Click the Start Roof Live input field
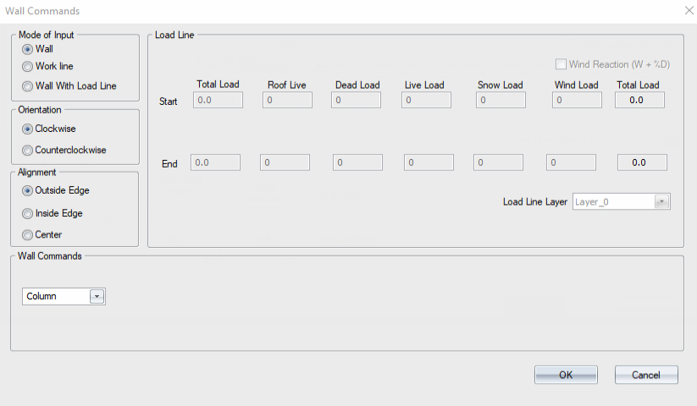 point(287,100)
